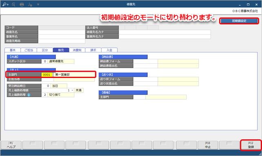This screenshot has height=156, width=262.
Task: Click the 通常得意先 text
Action: (x=56, y=61)
